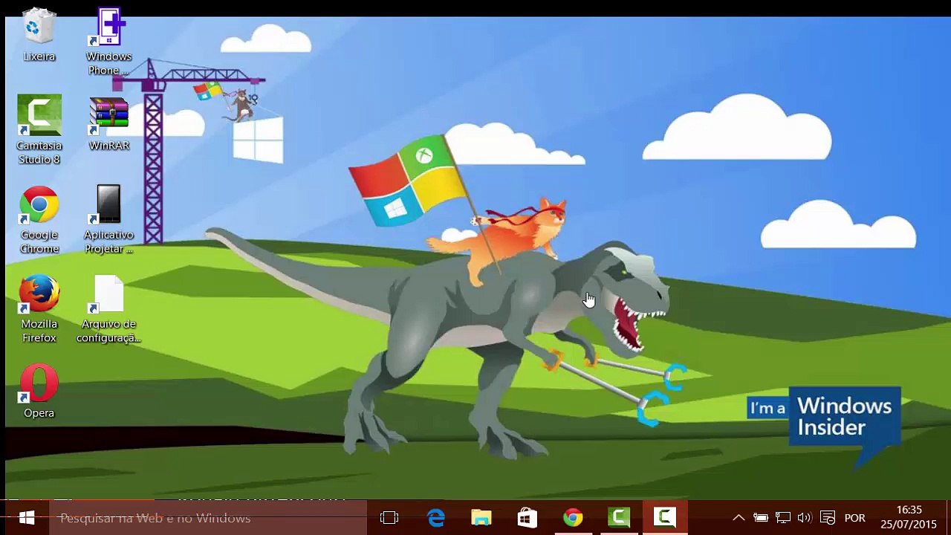The width and height of the screenshot is (951, 535).
Task: Open the network tray icon
Action: click(782, 518)
